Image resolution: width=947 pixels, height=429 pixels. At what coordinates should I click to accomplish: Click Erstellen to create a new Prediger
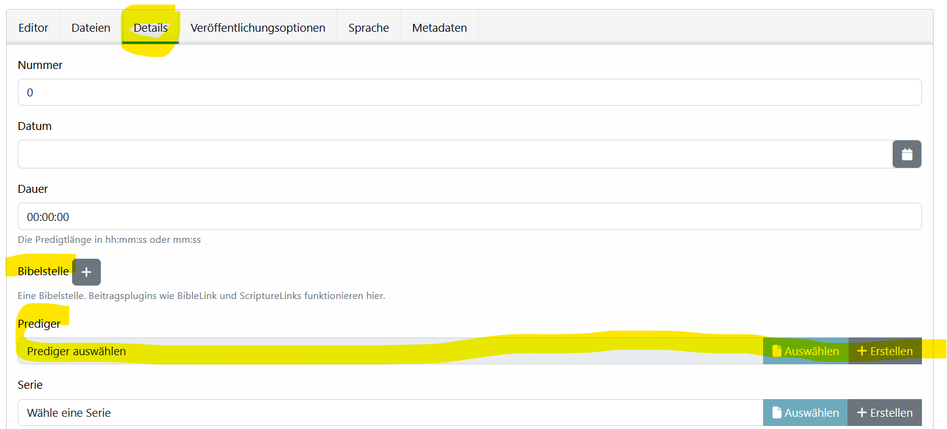885,351
